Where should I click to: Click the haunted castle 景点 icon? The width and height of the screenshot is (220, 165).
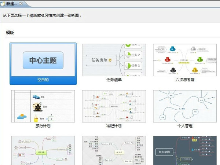click(37, 107)
